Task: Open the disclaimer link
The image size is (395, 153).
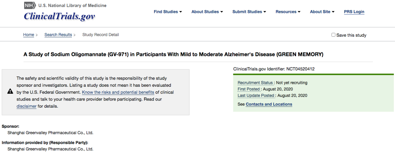Action: [x=27, y=106]
